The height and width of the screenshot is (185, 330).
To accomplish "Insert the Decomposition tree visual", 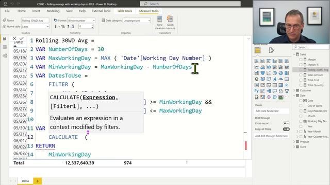I will pyautogui.click(x=269, y=91).
